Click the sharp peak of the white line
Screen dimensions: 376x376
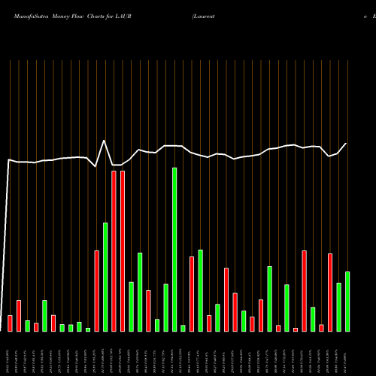coord(104,141)
